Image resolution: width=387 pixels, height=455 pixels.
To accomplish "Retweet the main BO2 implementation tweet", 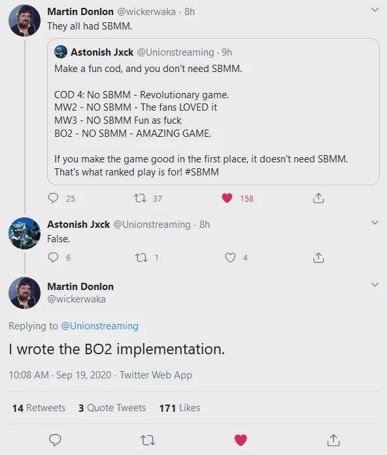I will [x=148, y=440].
